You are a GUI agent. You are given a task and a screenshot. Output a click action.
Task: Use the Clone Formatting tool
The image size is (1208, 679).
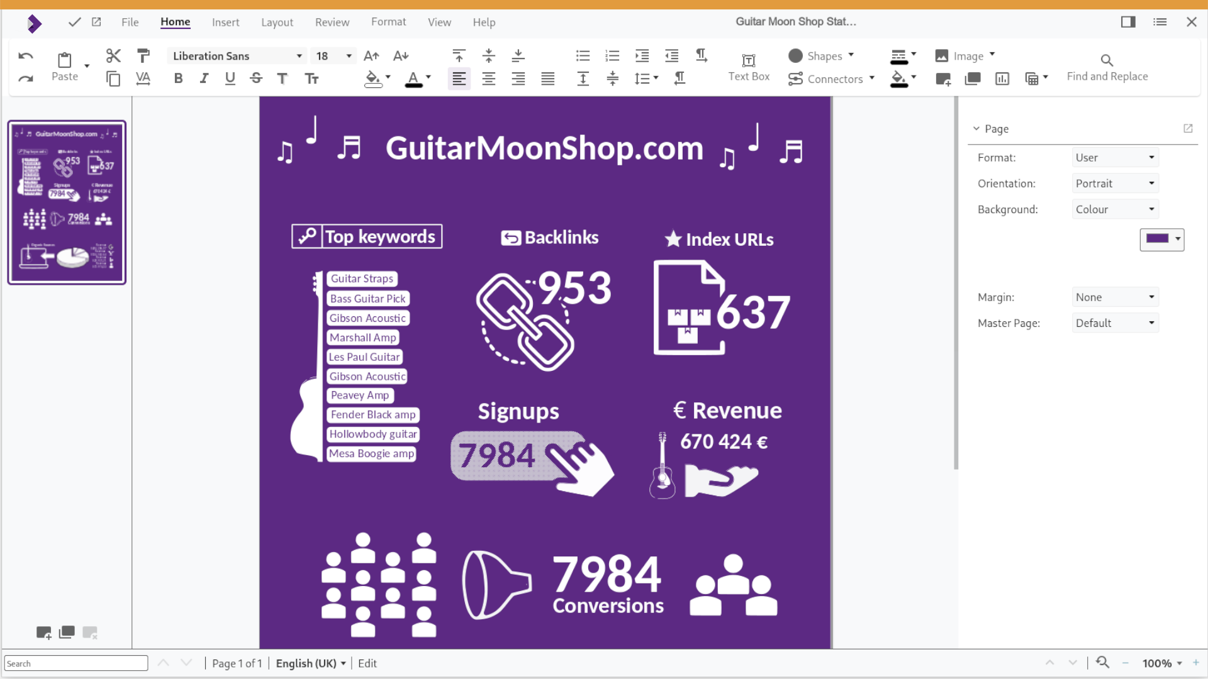tap(143, 55)
